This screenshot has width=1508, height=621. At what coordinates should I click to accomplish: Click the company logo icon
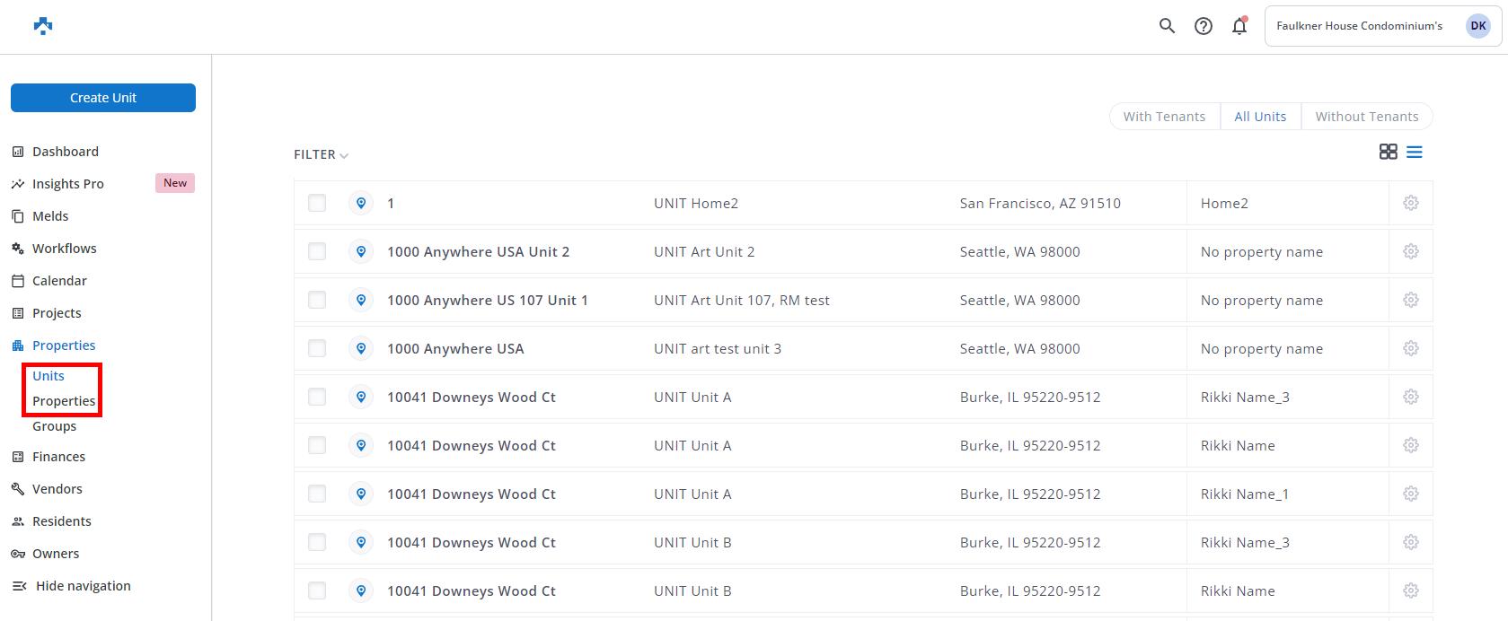click(x=43, y=26)
